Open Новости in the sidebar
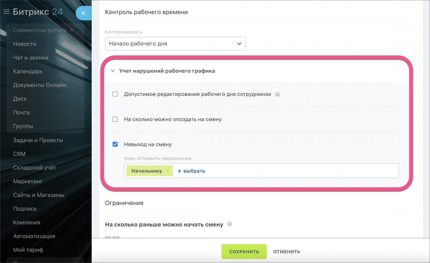The height and width of the screenshot is (263, 430). [25, 44]
